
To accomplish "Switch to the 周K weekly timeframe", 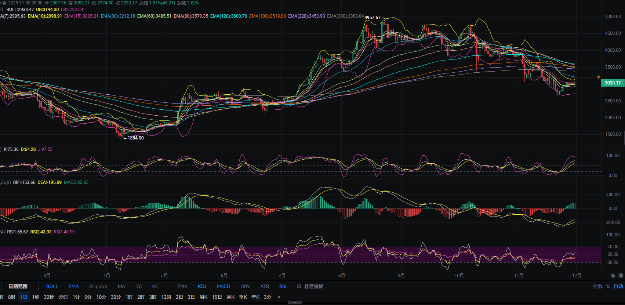I will coord(203,297).
